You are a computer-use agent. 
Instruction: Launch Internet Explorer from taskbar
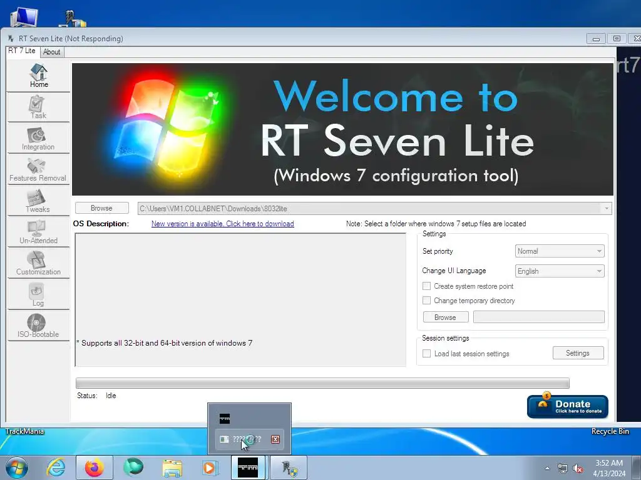[56, 467]
